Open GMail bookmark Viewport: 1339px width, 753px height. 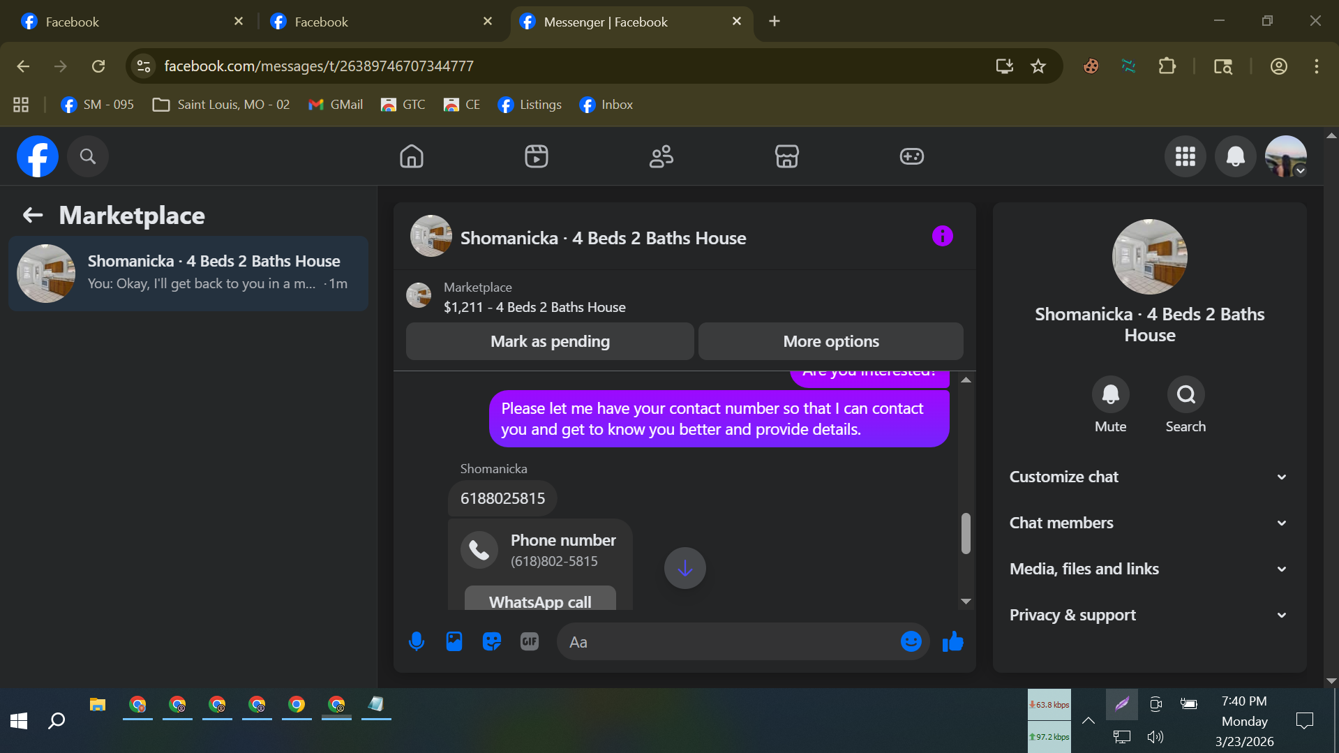(336, 105)
